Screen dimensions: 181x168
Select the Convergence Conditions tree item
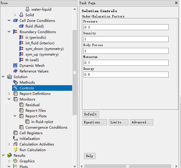46,127
